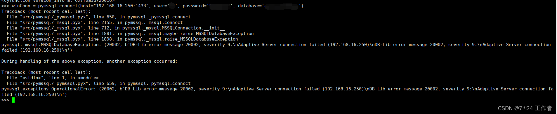
Task: Click the CSDN @7*24 watermark
Action: click(x=525, y=108)
